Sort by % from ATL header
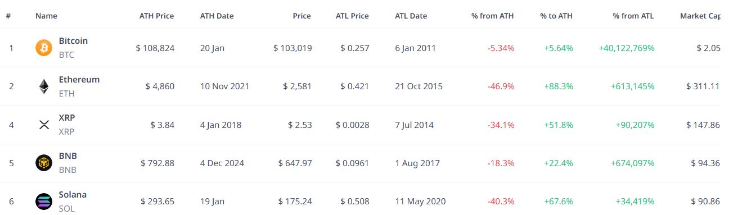This screenshot has width=729, height=215. pos(633,16)
